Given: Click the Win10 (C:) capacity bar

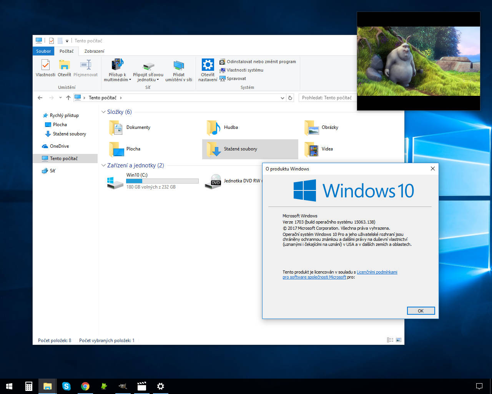Looking at the screenshot, I should [x=162, y=181].
